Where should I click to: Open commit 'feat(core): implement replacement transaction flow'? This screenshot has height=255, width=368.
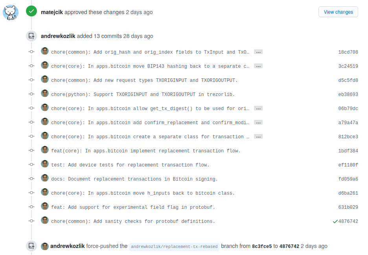pos(146,151)
